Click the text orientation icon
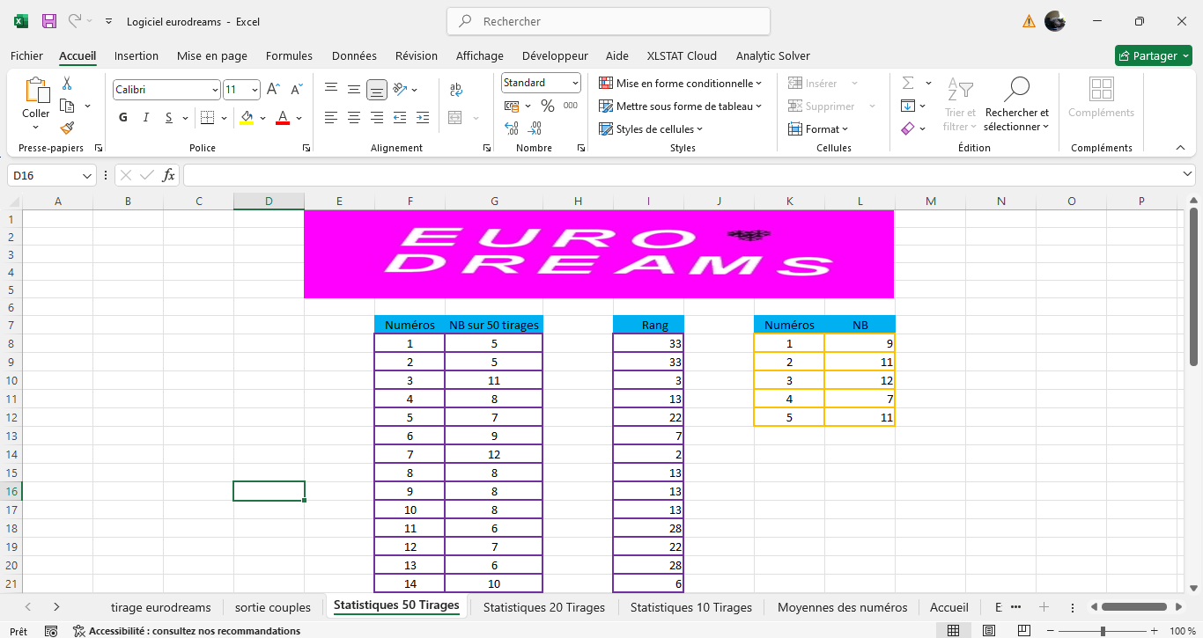 tap(400, 90)
